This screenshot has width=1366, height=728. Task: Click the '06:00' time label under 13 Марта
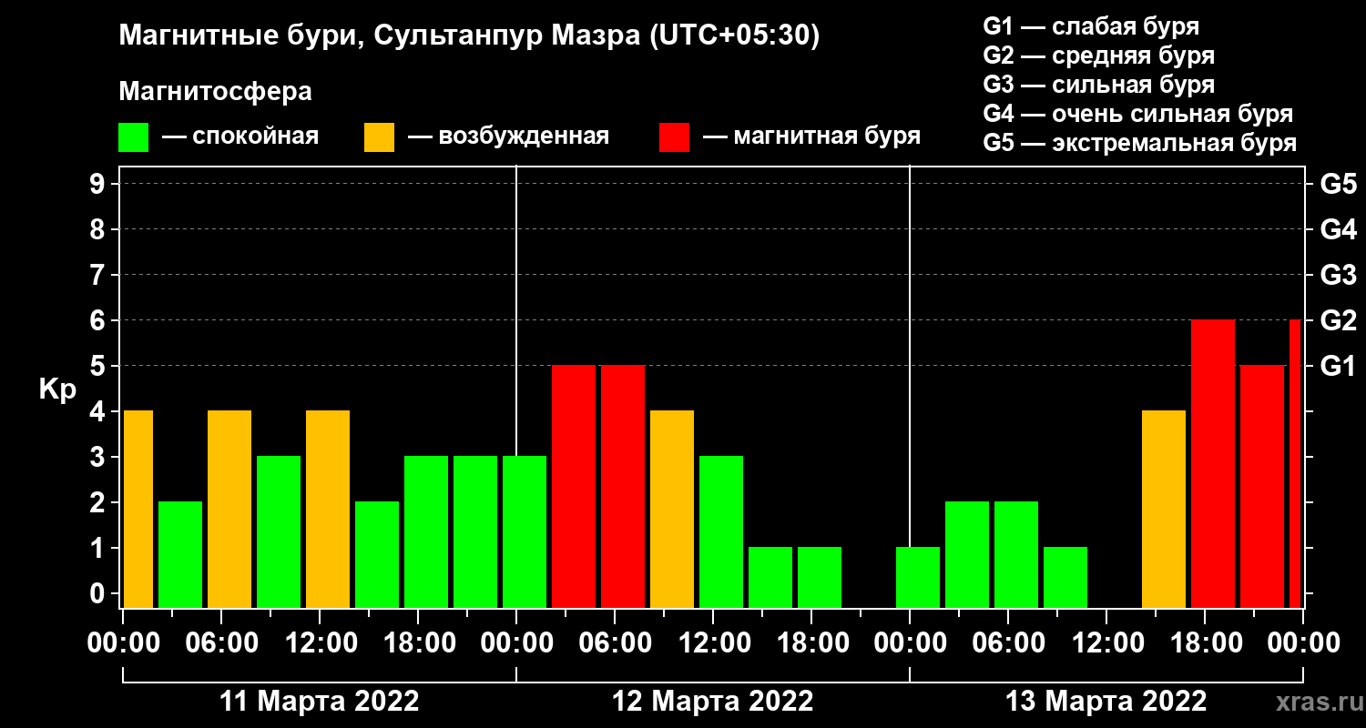point(1009,643)
